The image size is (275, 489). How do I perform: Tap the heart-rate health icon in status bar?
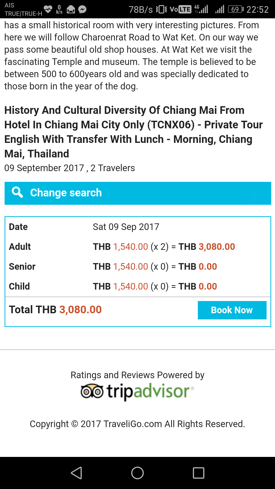(x=48, y=9)
